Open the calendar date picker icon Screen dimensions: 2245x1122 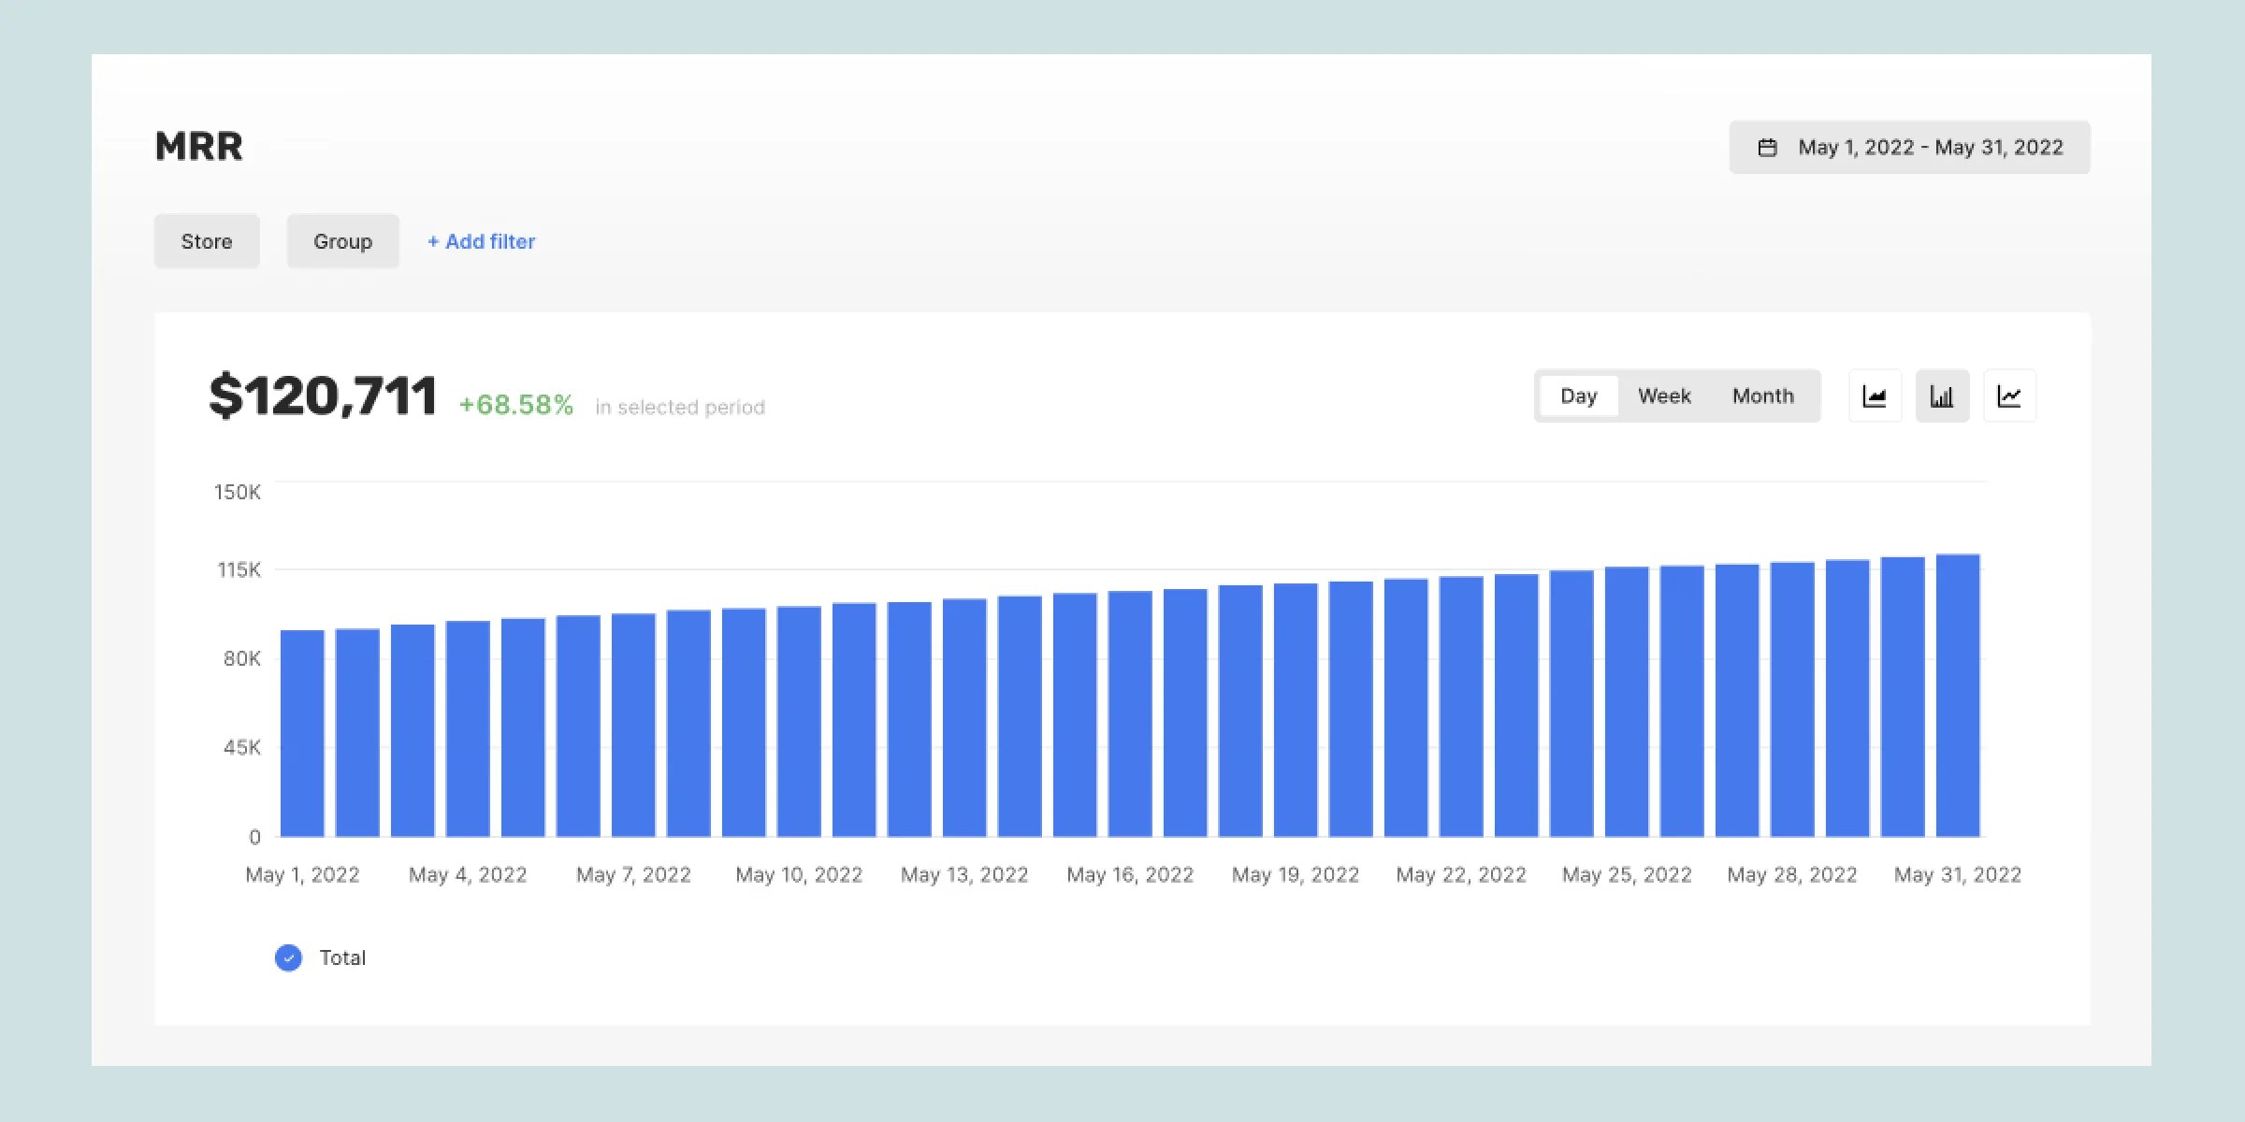click(1768, 147)
